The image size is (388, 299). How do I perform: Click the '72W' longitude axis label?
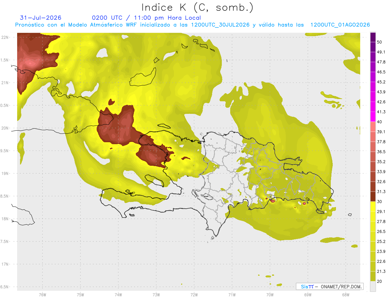[194, 295]
